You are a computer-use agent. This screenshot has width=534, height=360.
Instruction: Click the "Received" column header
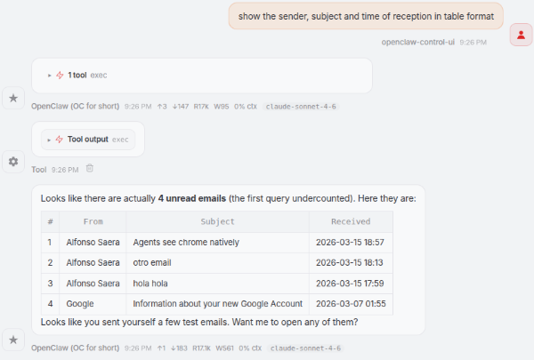click(x=350, y=221)
